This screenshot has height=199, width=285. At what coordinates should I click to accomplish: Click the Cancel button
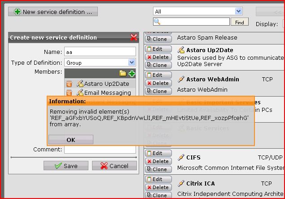click(114, 166)
